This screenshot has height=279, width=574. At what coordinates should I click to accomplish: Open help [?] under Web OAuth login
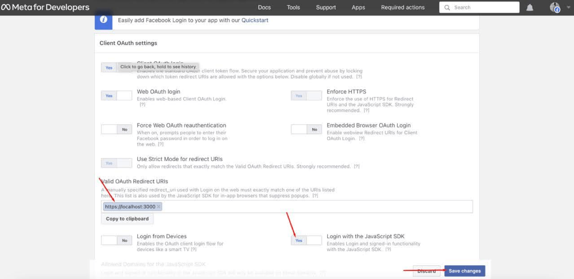coord(142,105)
